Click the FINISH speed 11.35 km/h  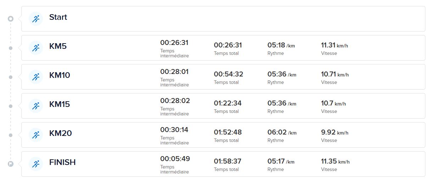pyautogui.click(x=335, y=161)
